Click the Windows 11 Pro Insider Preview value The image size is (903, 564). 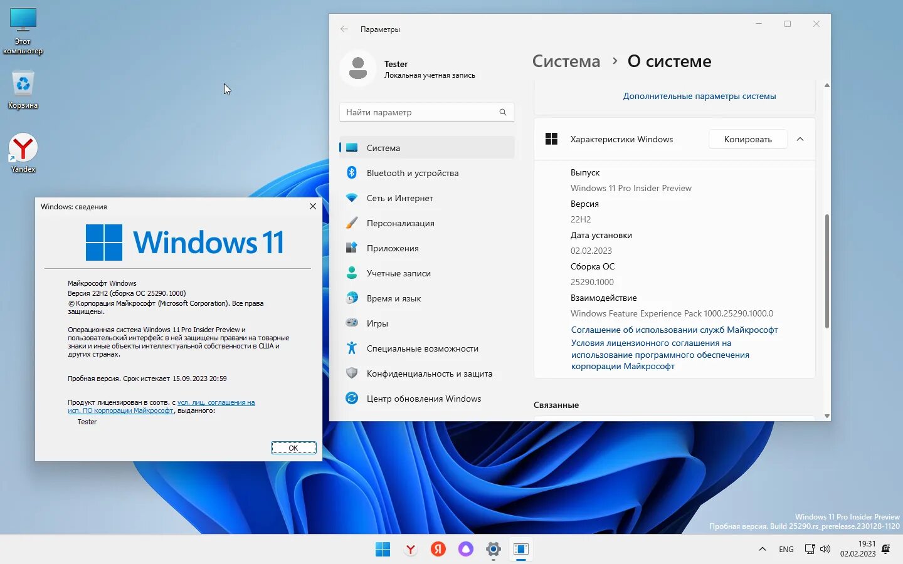pyautogui.click(x=631, y=188)
